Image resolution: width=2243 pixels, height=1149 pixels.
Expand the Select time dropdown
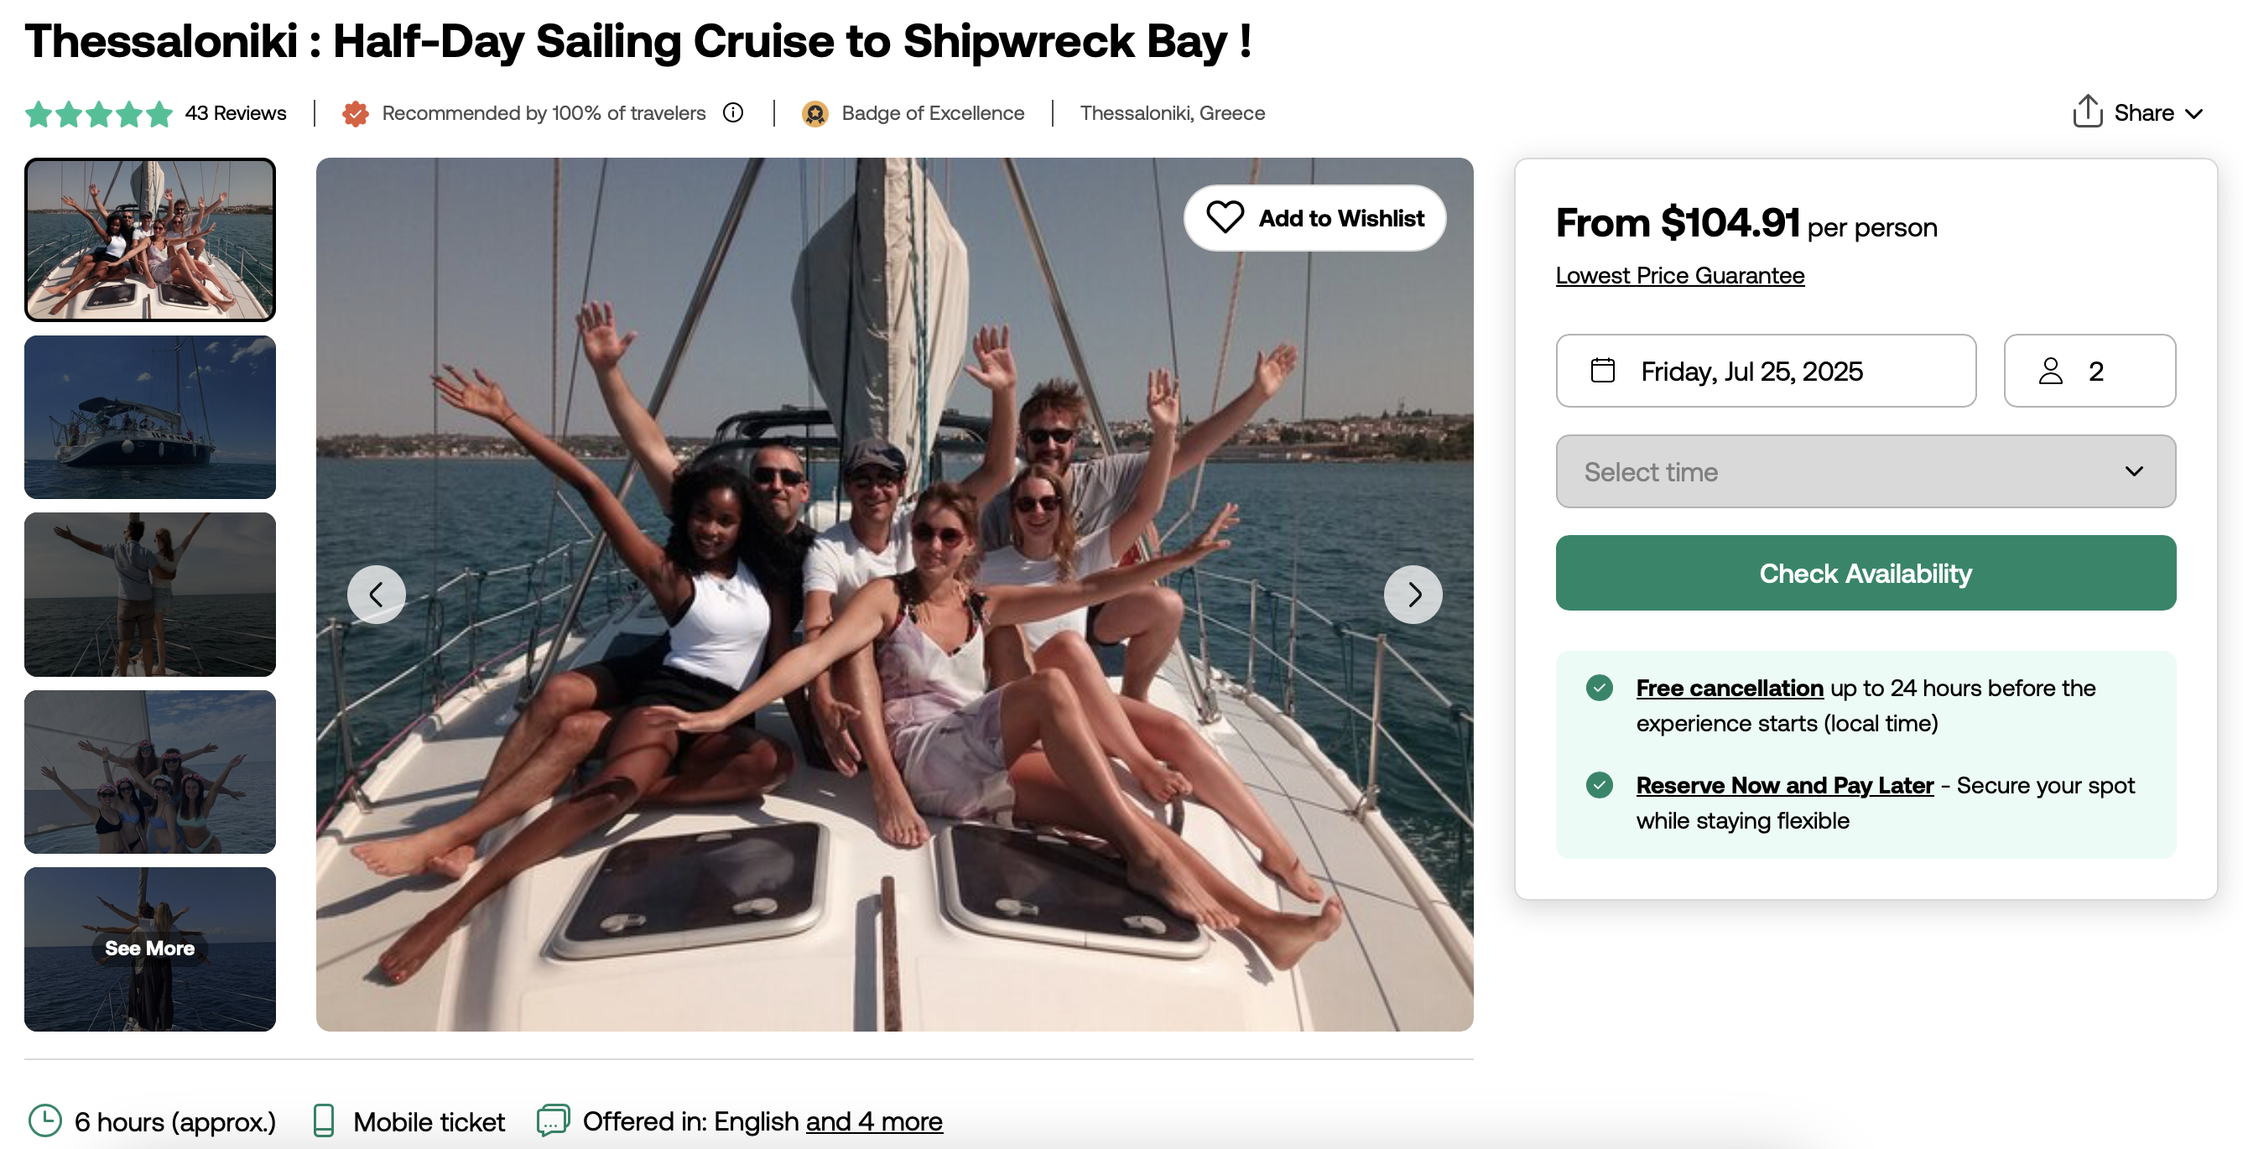tap(1865, 471)
